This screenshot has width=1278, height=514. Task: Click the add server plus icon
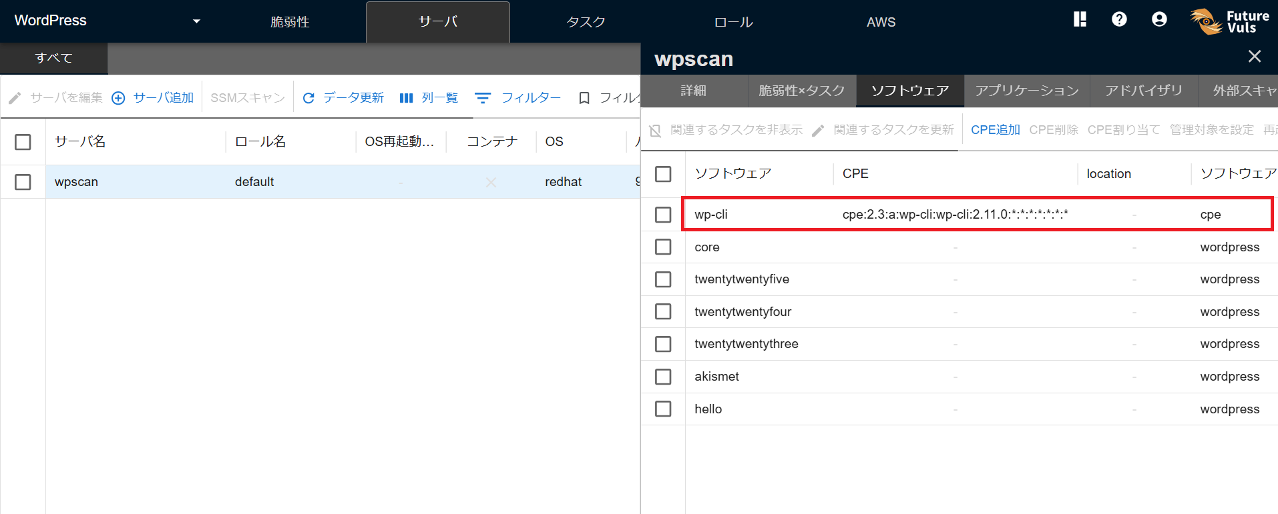point(118,98)
